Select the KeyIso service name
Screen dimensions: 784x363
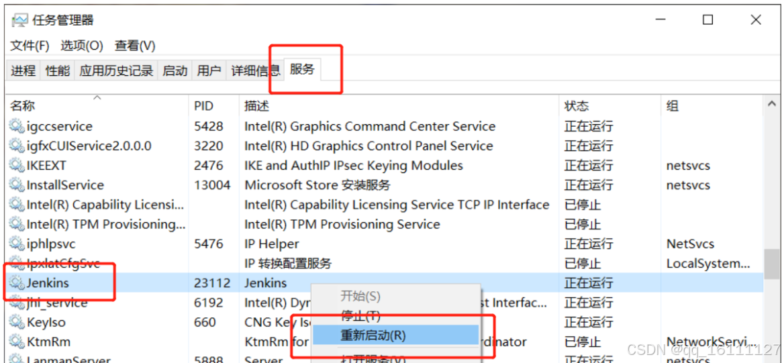pyautogui.click(x=46, y=323)
